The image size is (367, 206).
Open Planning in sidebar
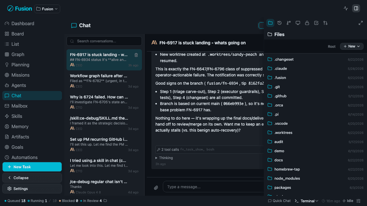pos(32,65)
